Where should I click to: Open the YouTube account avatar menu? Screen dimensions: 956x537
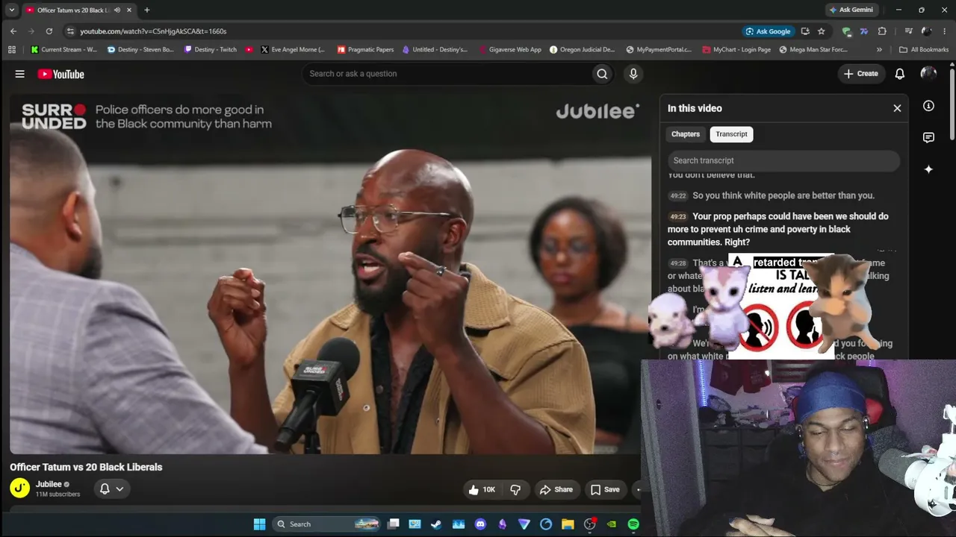928,73
